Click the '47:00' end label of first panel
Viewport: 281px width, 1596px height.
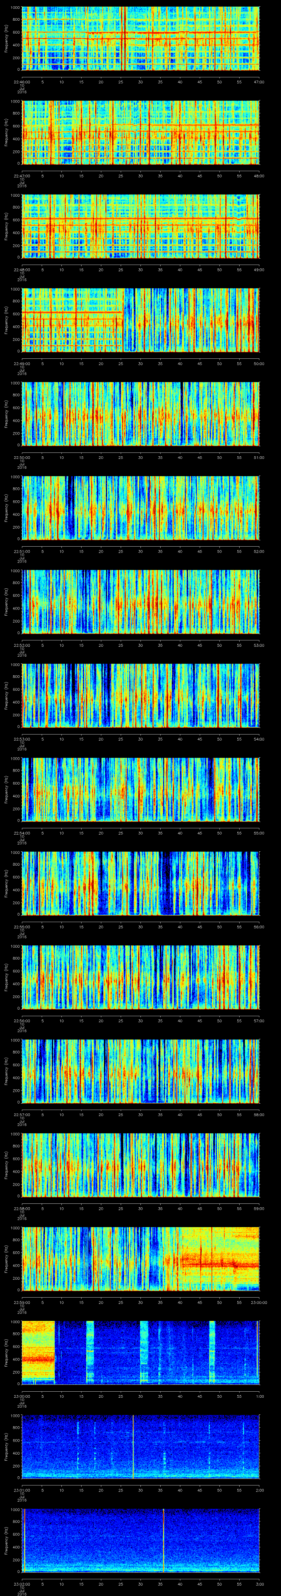259,82
